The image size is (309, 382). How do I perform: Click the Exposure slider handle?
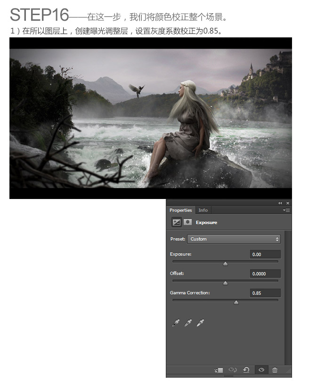225,264
